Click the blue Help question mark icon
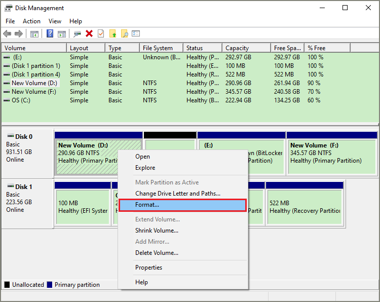380x302 pixels. tap(50, 33)
